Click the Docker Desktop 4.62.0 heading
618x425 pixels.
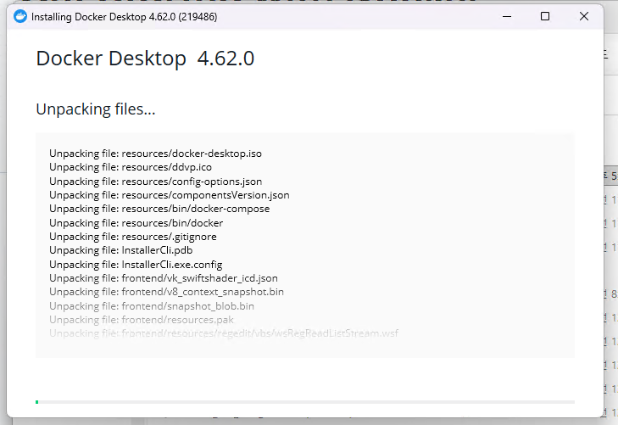(145, 59)
